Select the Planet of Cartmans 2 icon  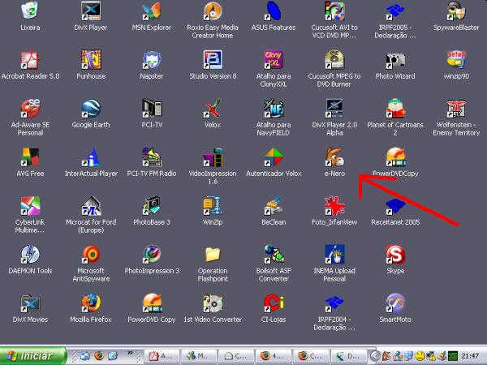[x=395, y=108]
